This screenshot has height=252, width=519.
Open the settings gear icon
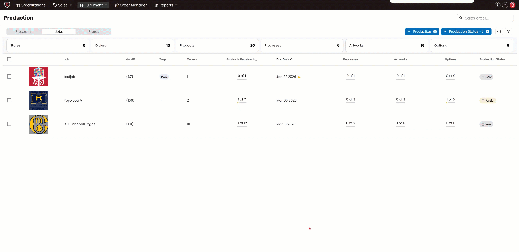tap(497, 5)
